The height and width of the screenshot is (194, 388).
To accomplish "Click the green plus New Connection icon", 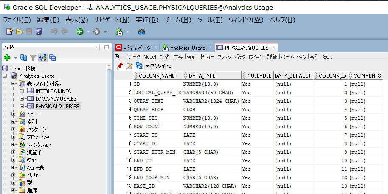I will click(x=7, y=58).
